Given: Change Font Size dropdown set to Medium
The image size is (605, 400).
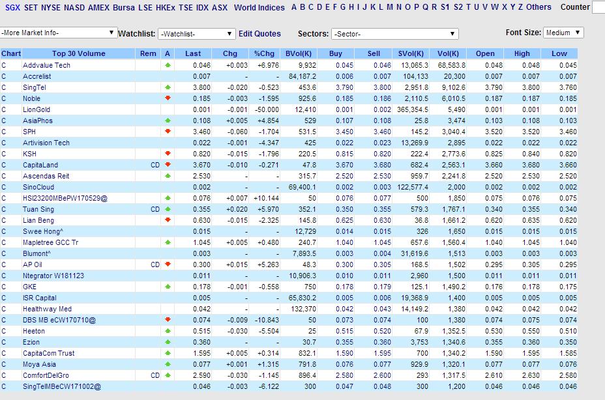Looking at the screenshot, I should 563,33.
